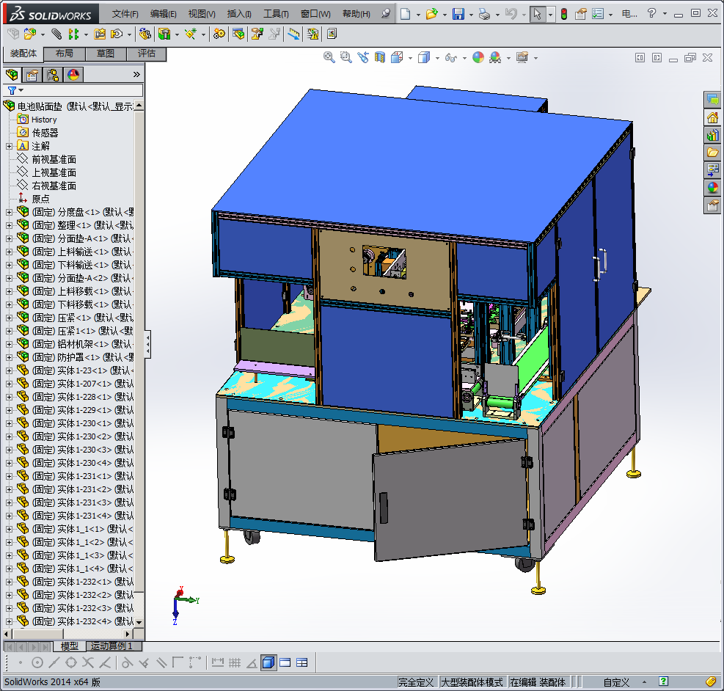
Task: Click the Linear Component Pattern icon
Action: pyautogui.click(x=73, y=34)
